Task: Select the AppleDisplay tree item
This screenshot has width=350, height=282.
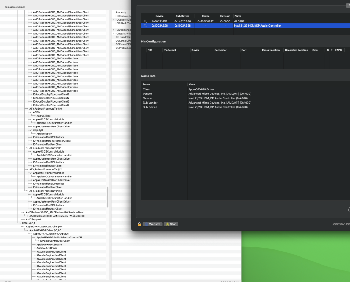Action: (44, 134)
